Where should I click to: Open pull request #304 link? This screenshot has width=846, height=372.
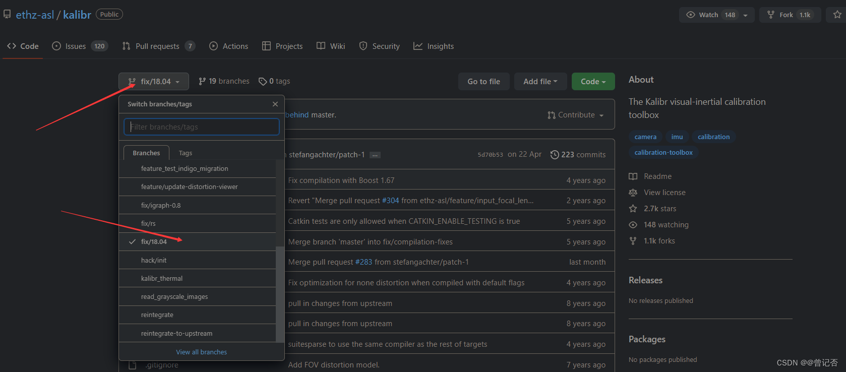[x=390, y=201]
